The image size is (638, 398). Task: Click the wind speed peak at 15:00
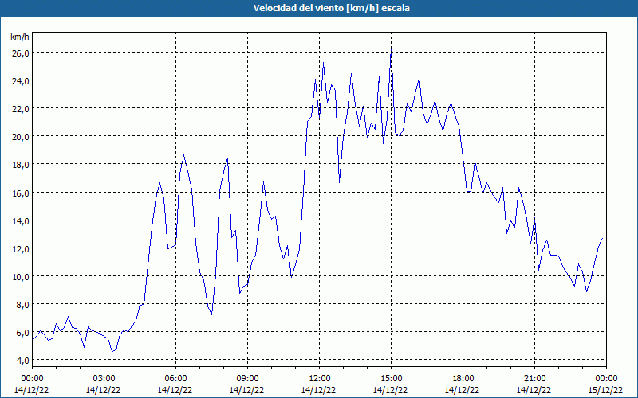point(391,48)
